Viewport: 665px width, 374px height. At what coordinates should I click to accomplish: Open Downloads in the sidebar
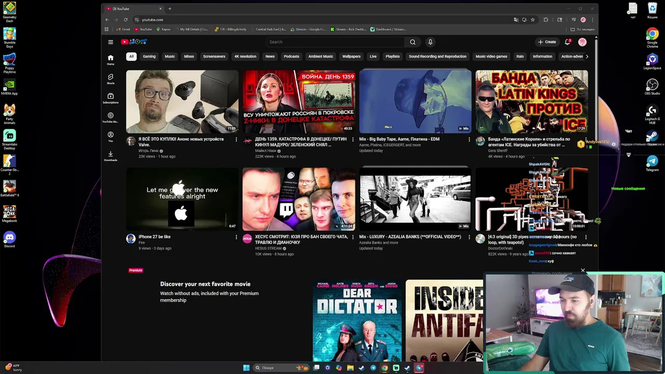tap(110, 156)
